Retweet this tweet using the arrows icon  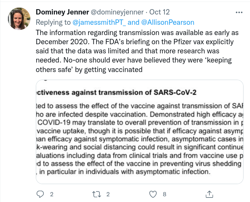click(97, 194)
